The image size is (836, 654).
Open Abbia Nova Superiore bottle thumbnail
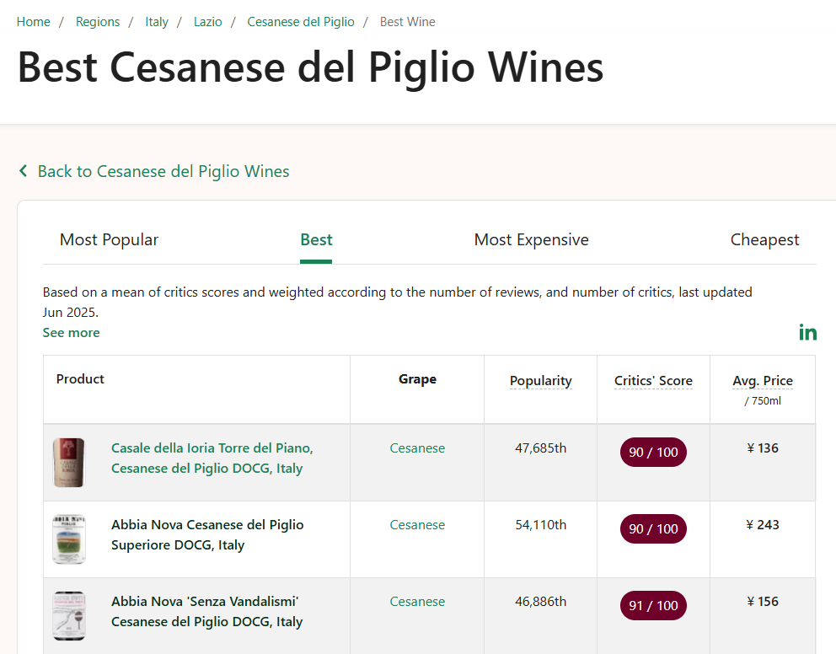(69, 539)
